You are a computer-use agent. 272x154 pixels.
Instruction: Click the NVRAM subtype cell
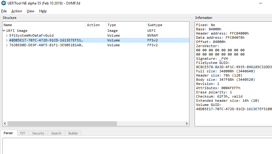pyautogui.click(x=152, y=35)
